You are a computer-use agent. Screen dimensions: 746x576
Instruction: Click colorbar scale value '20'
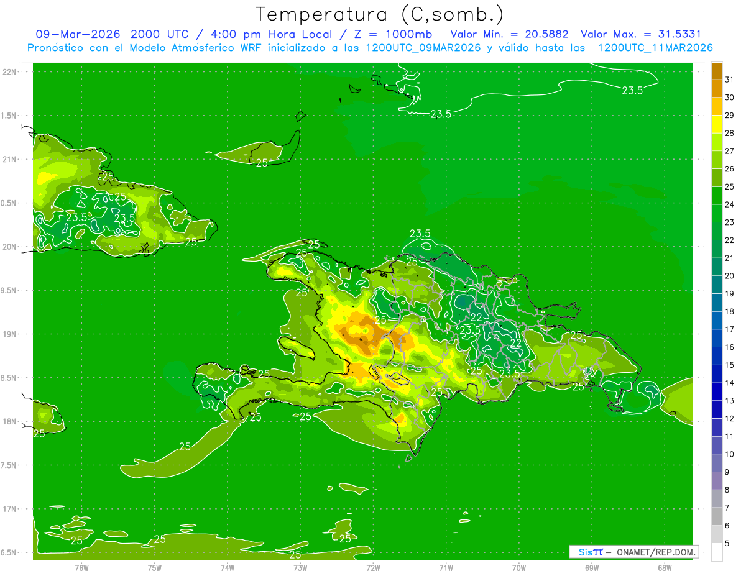pyautogui.click(x=730, y=276)
